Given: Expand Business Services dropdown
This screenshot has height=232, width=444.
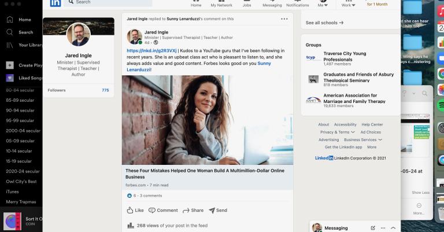Looking at the screenshot, I should pos(363,139).
